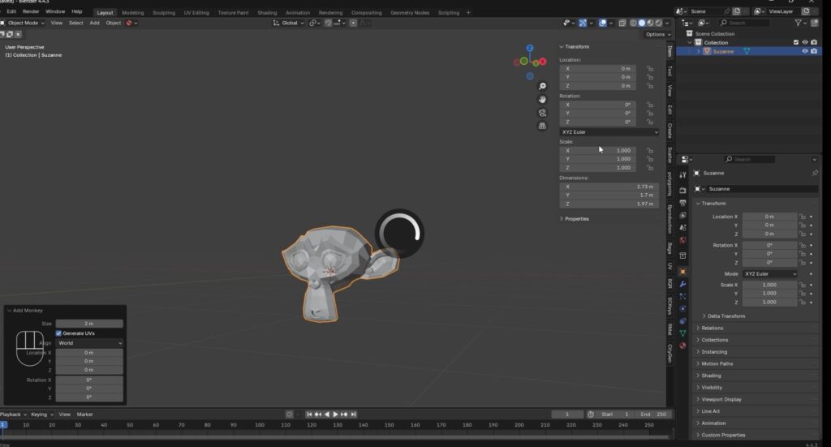Select solid viewport shading
This screenshot has width=831, height=447.
point(642,23)
